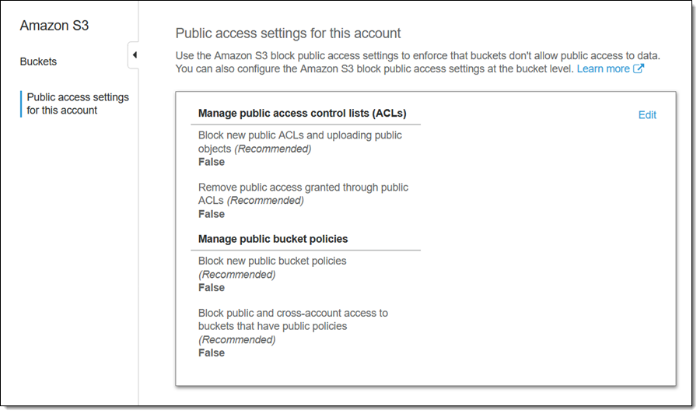Click Edit to modify public access settings
Viewport: 700px width, 414px height.
(647, 115)
